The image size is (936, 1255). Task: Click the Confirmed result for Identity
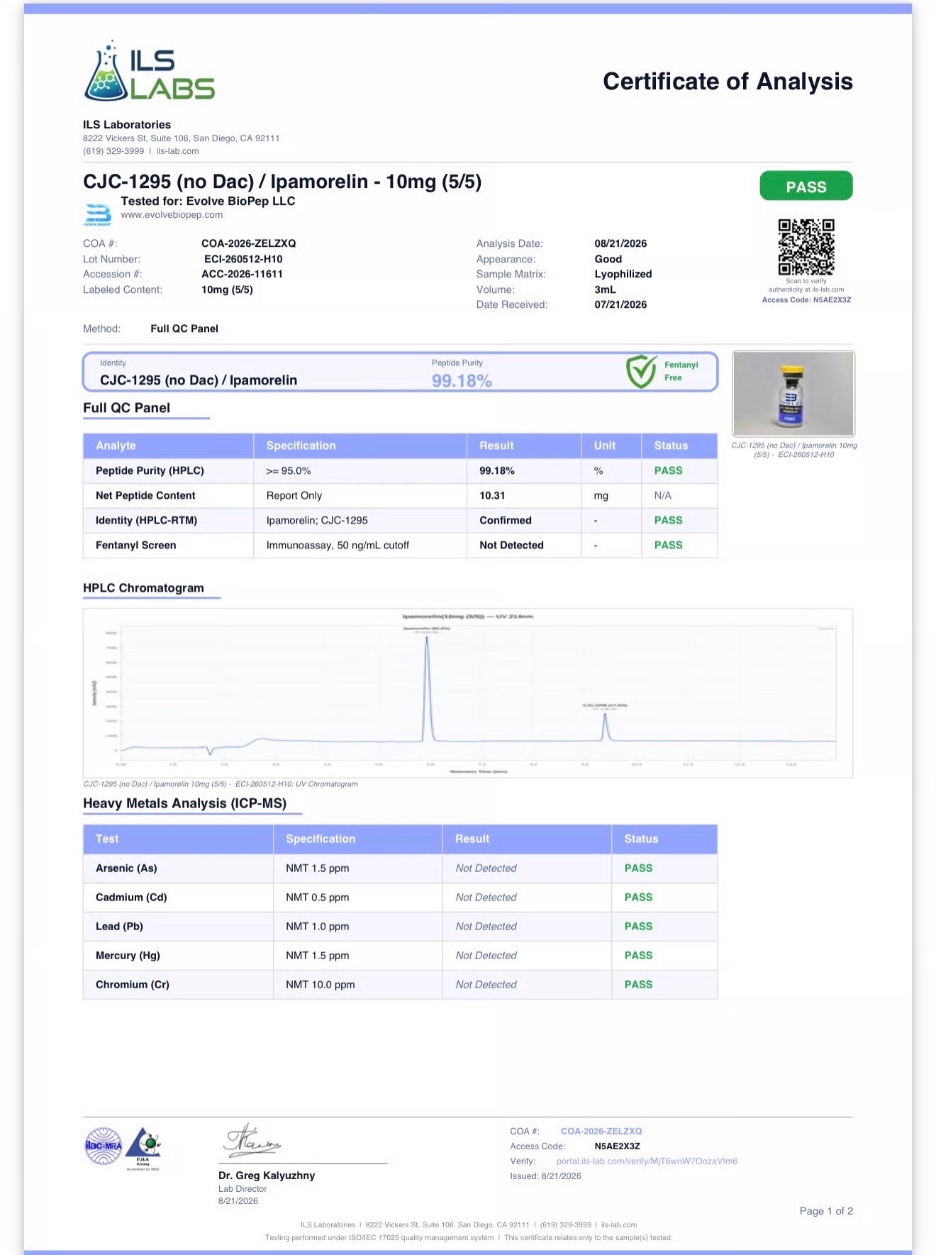pos(506,520)
